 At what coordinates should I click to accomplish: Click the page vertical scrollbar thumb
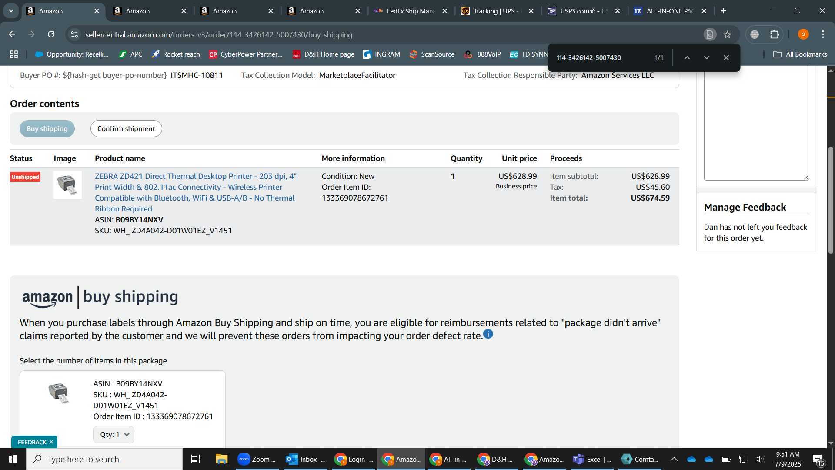coord(831,200)
